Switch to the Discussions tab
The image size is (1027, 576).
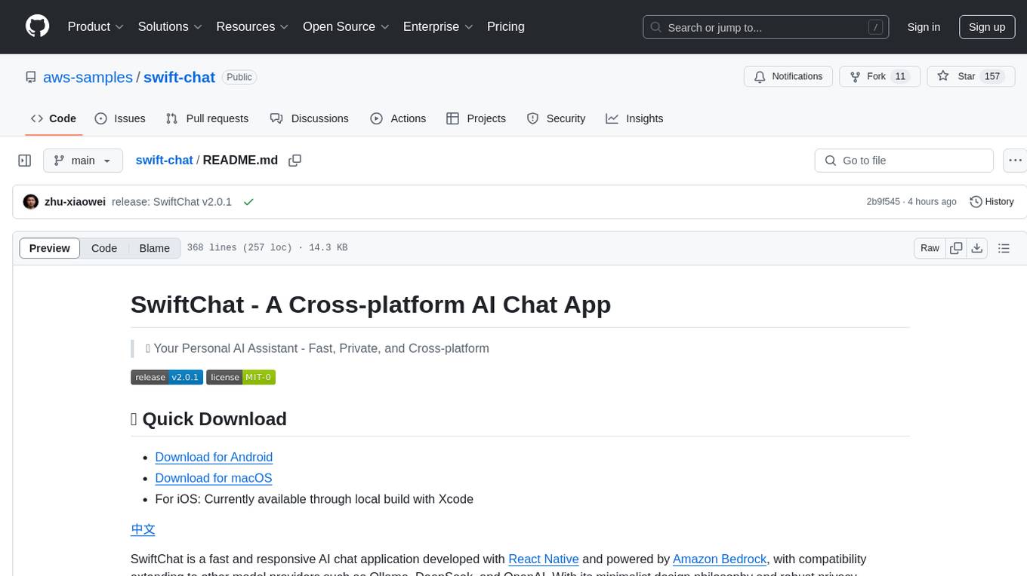[310, 118]
